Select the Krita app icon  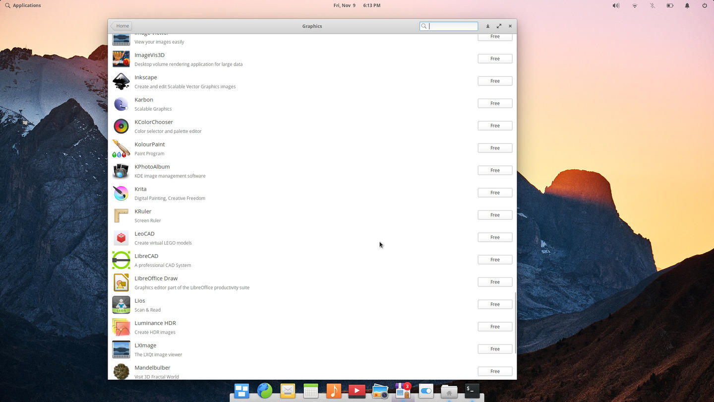click(121, 193)
